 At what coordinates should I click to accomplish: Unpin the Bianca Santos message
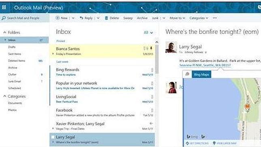(151, 48)
